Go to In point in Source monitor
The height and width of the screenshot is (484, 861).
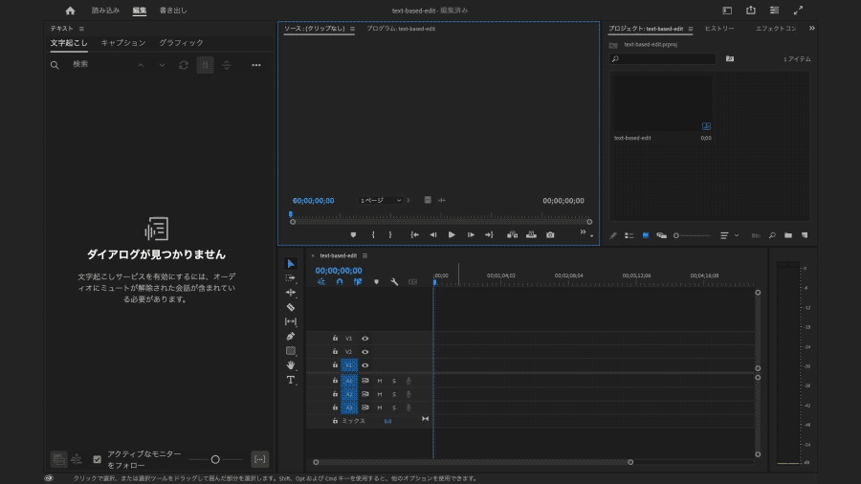pyautogui.click(x=414, y=235)
